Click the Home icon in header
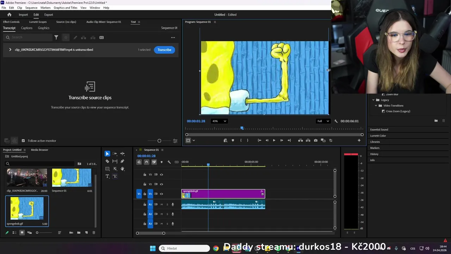The width and height of the screenshot is (451, 254). [x=9, y=14]
